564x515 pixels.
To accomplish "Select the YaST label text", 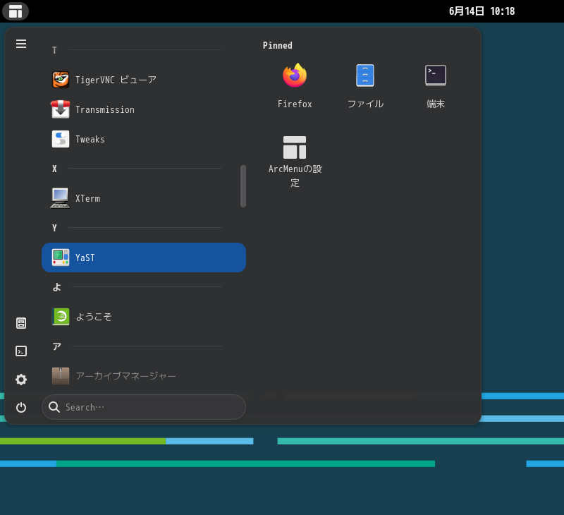I will [x=85, y=257].
